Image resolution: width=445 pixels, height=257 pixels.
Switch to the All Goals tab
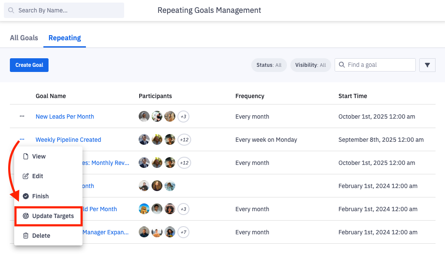tap(24, 38)
